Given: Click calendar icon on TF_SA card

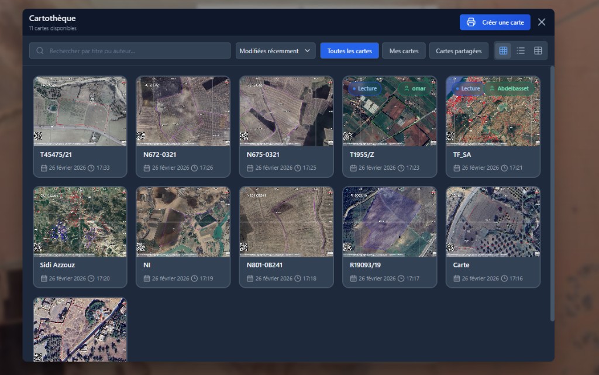Looking at the screenshot, I should point(456,168).
